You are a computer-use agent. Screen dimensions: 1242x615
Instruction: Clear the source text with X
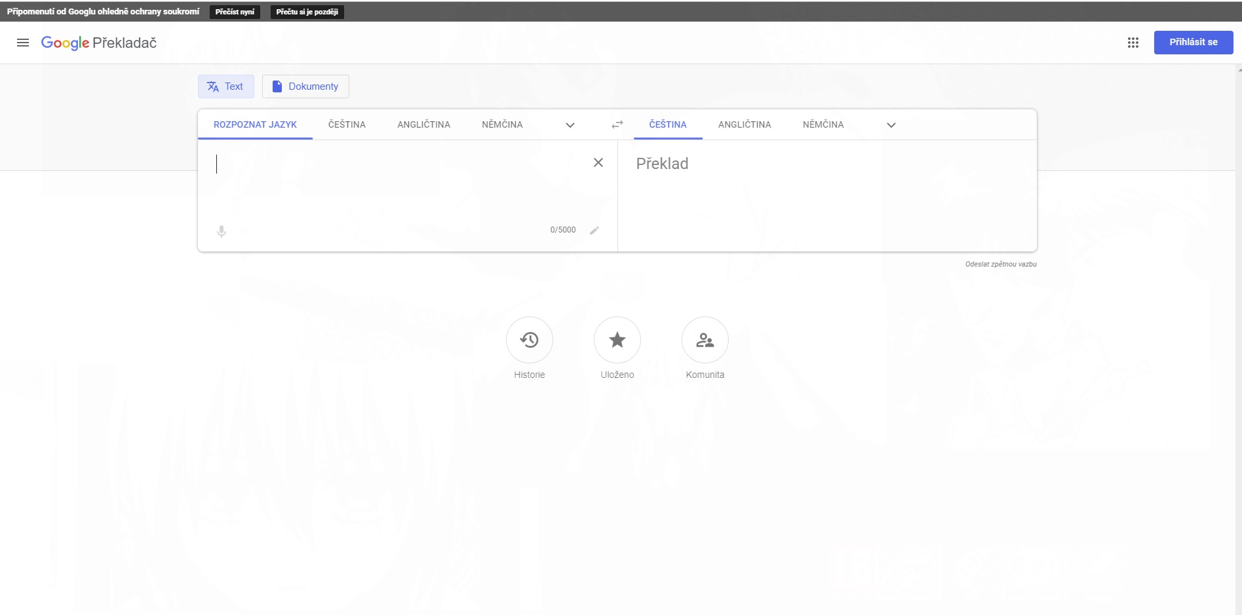tap(598, 162)
